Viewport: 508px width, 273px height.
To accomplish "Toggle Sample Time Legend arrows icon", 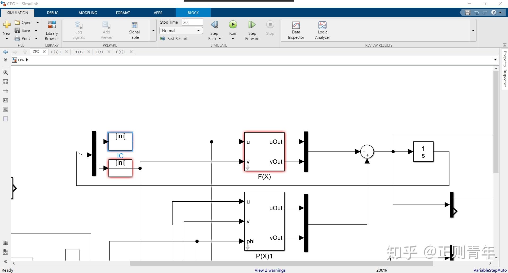I will pyautogui.click(x=6, y=91).
